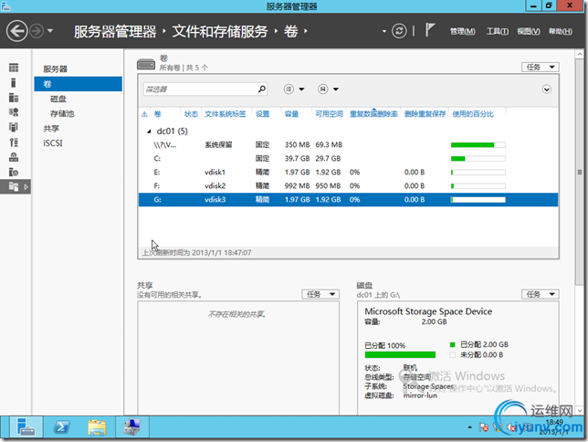Sort by the 设置 column header
588x442 pixels.
[263, 113]
